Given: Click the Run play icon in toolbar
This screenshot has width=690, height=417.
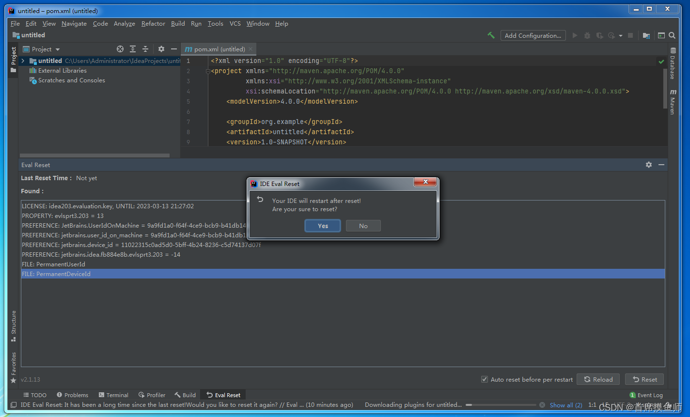Looking at the screenshot, I should click(575, 35).
